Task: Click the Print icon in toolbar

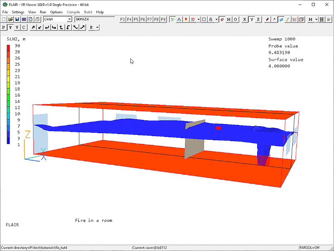Action: click(x=37, y=19)
